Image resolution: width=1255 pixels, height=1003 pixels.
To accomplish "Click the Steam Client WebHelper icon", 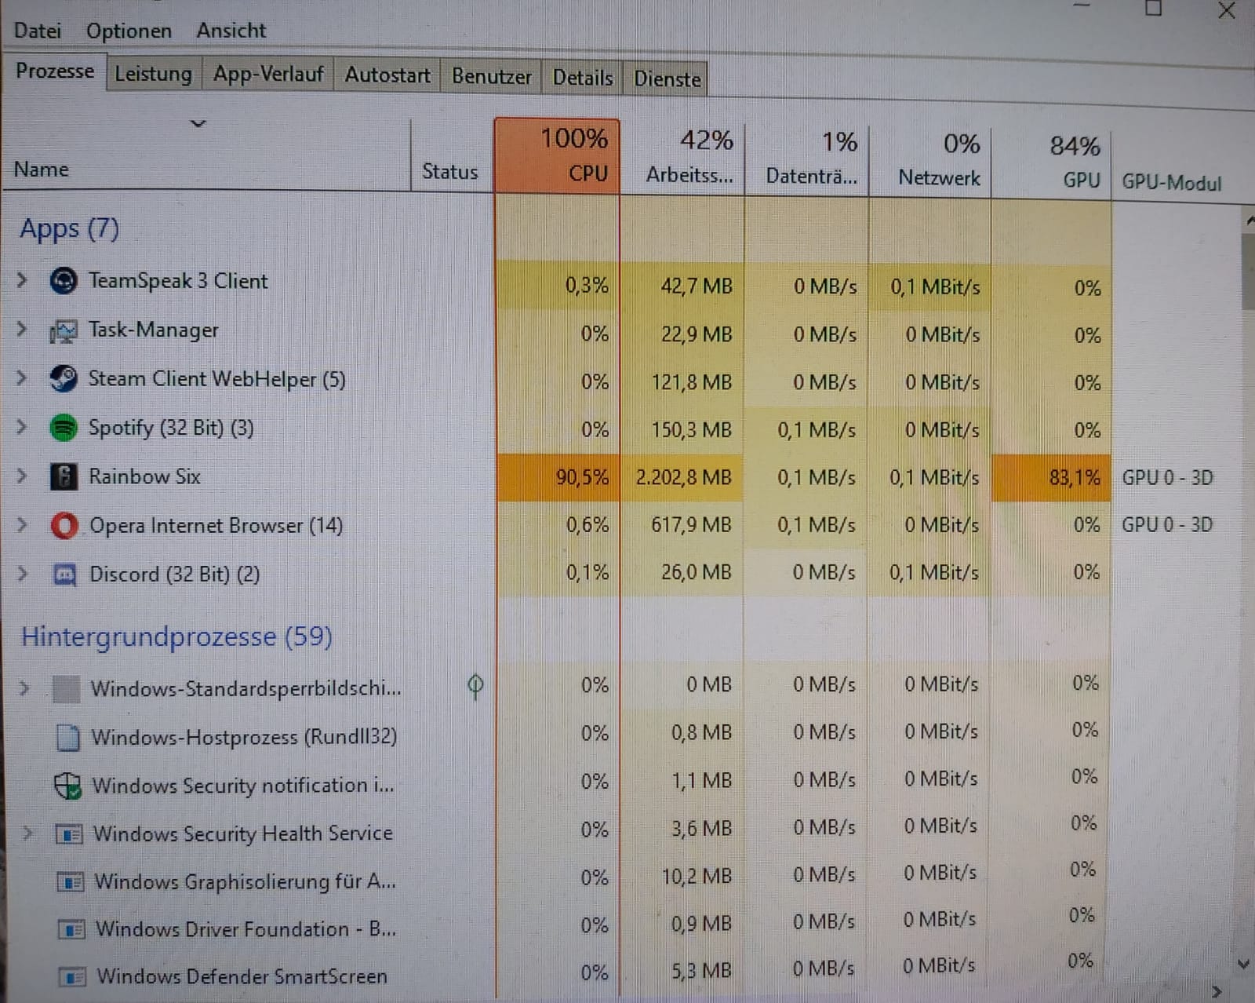I will click(x=64, y=379).
